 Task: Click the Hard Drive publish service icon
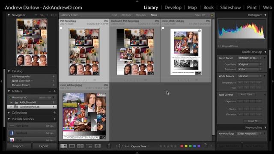point(12,125)
